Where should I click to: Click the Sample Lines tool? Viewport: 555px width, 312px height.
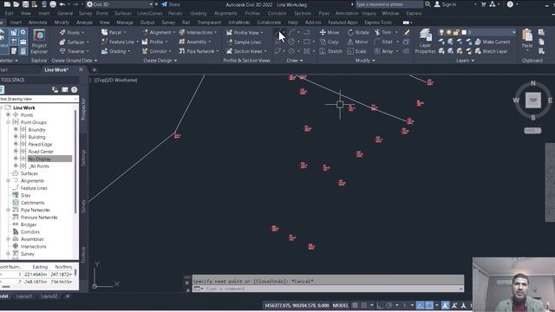tap(244, 42)
